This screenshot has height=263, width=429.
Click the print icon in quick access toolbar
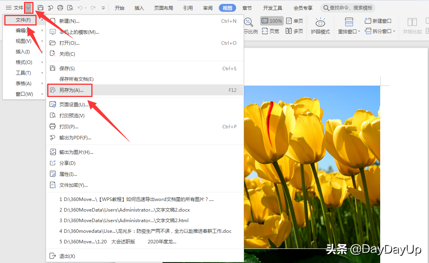coord(60,8)
